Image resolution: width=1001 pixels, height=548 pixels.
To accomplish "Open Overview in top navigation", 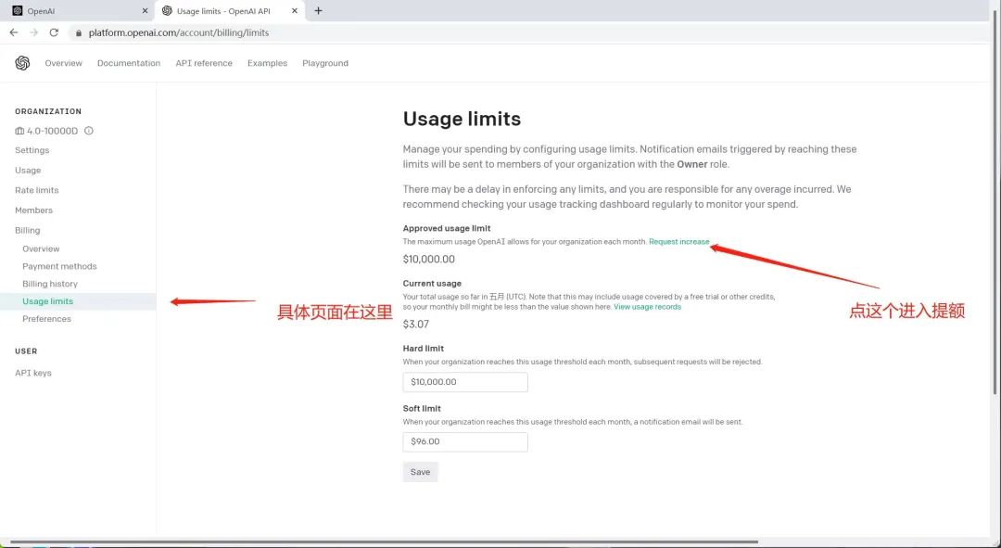I will pyautogui.click(x=63, y=63).
